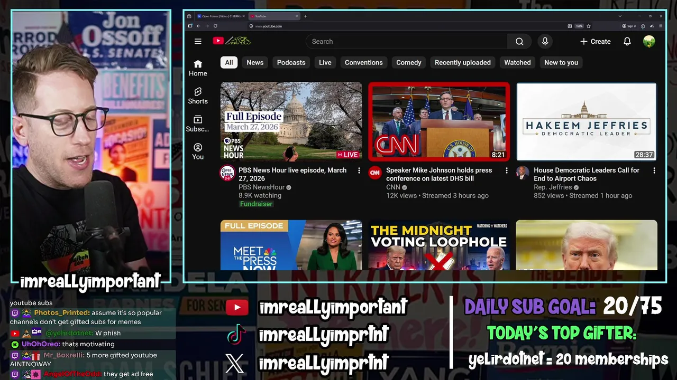Click the PBS NewsHour channel name
Screen dimensions: 677x380
pyautogui.click(x=261, y=187)
